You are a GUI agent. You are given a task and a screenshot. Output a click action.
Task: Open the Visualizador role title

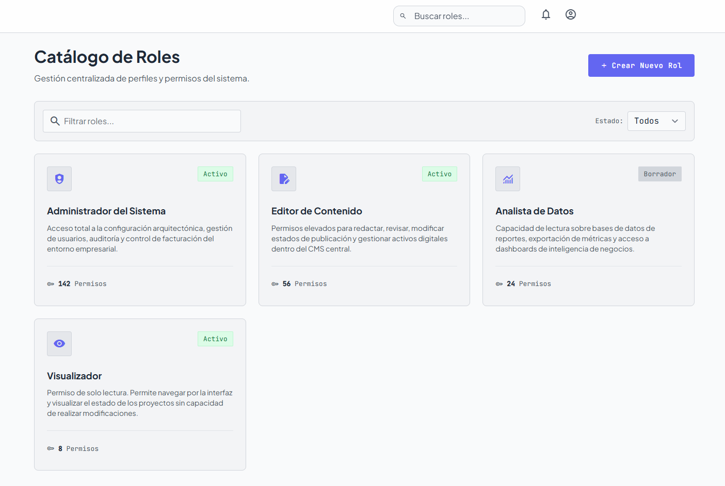coord(74,376)
